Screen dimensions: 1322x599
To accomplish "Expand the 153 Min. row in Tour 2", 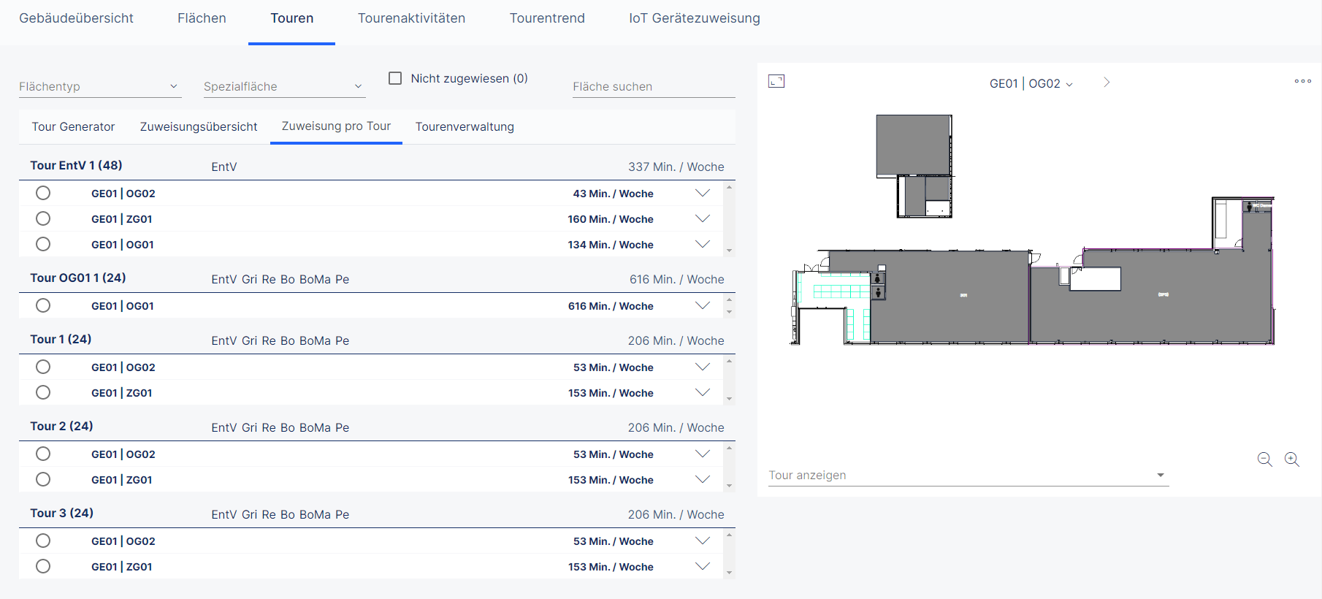I will click(x=703, y=480).
